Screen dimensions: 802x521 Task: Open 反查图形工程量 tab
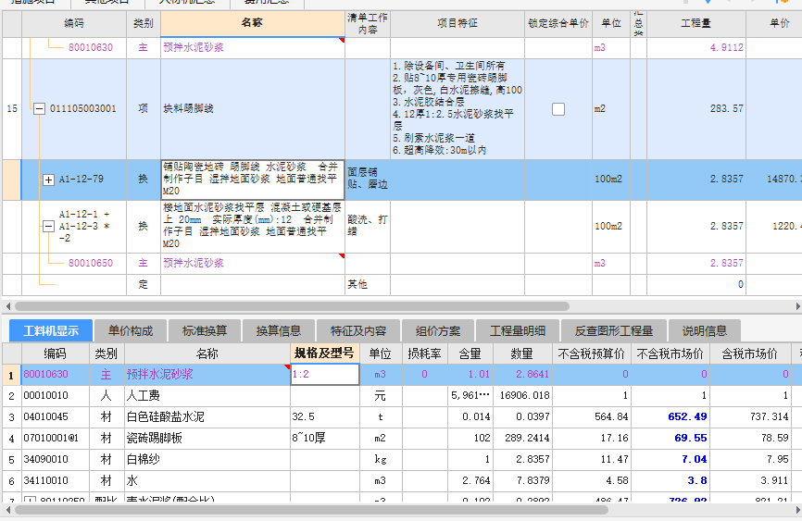click(x=614, y=330)
